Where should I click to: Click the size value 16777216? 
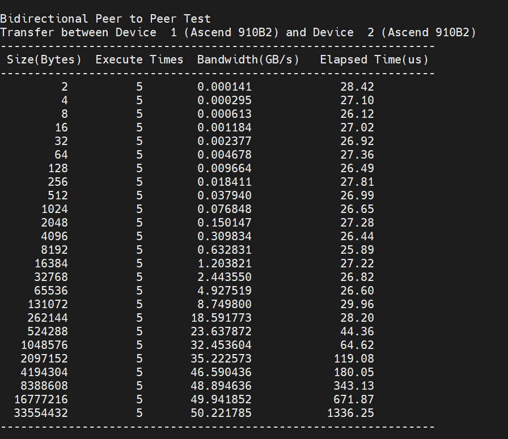click(41, 399)
